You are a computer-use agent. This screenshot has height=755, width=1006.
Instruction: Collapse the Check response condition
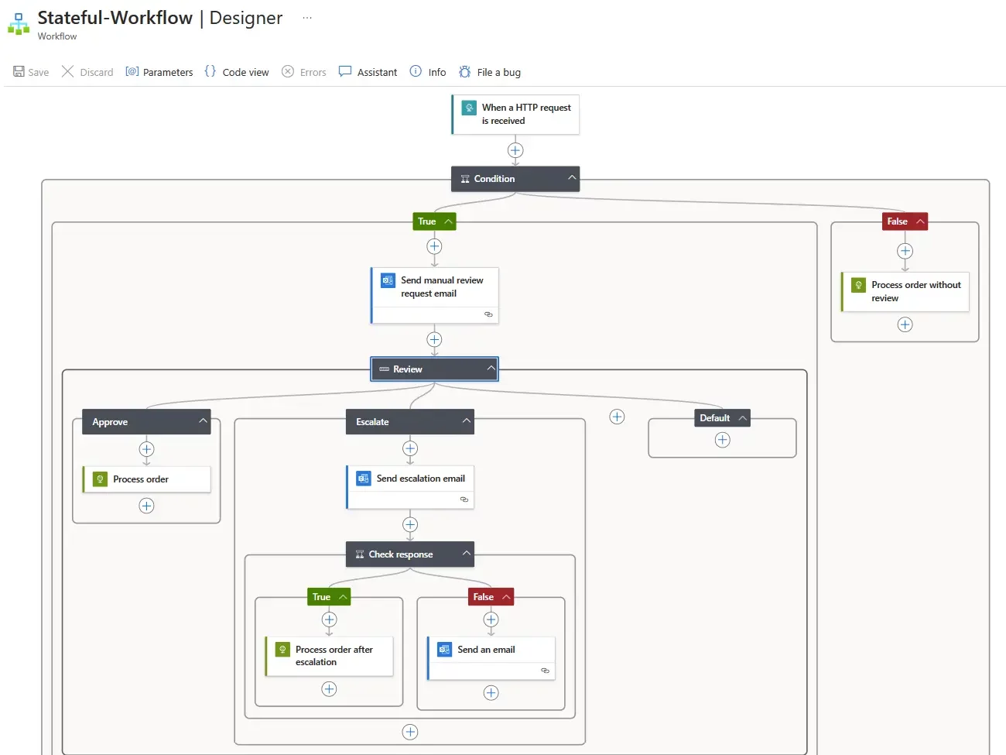tap(466, 554)
